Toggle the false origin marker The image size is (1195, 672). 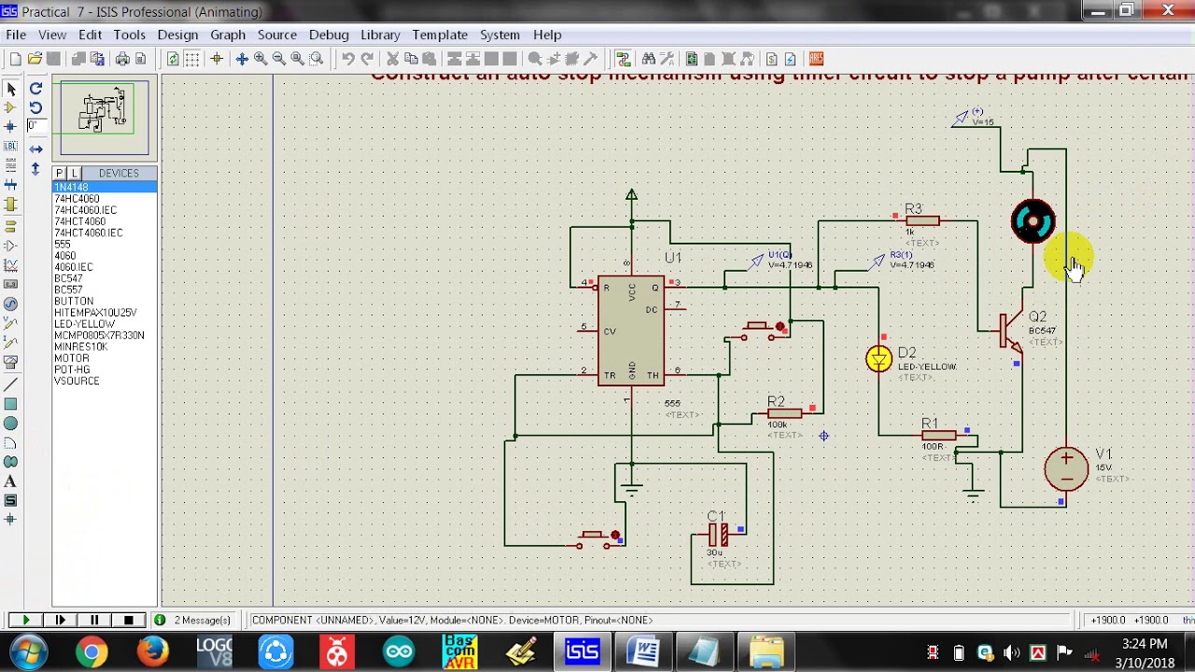[217, 59]
